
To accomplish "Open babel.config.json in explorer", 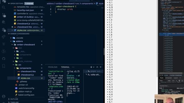I will (26, 95).
